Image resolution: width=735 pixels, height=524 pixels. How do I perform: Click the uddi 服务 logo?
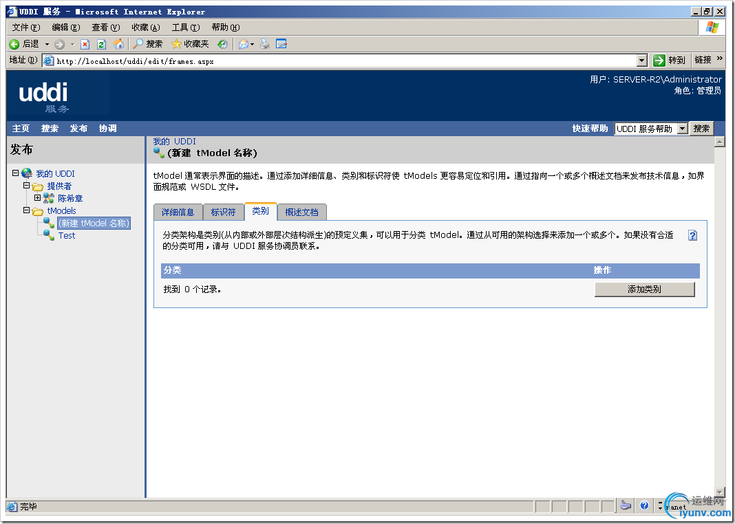click(x=44, y=97)
